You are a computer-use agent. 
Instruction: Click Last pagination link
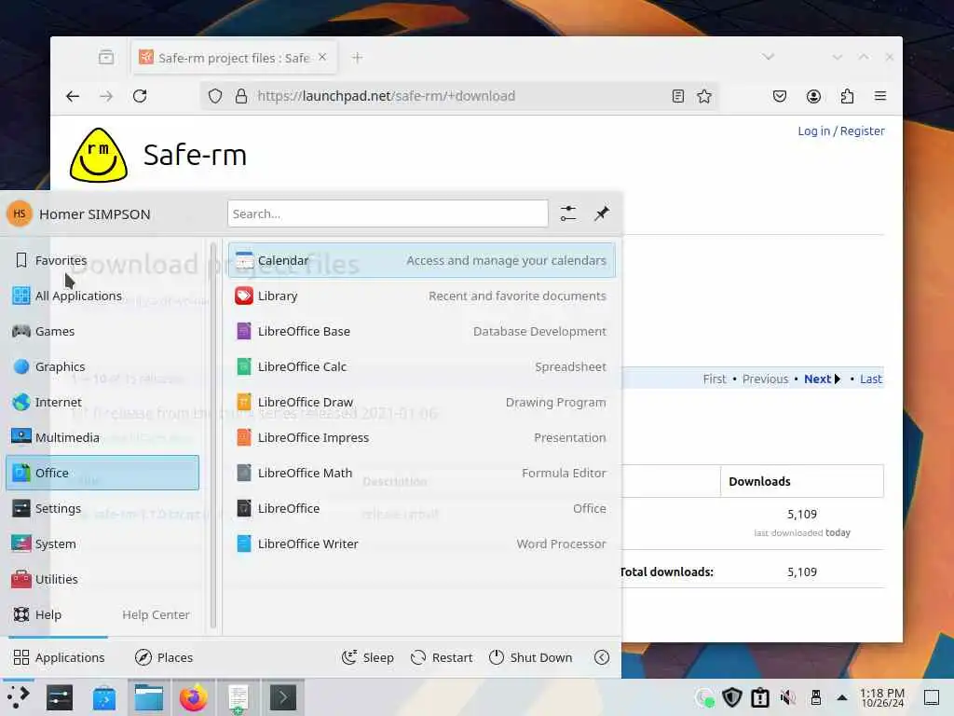point(871,379)
